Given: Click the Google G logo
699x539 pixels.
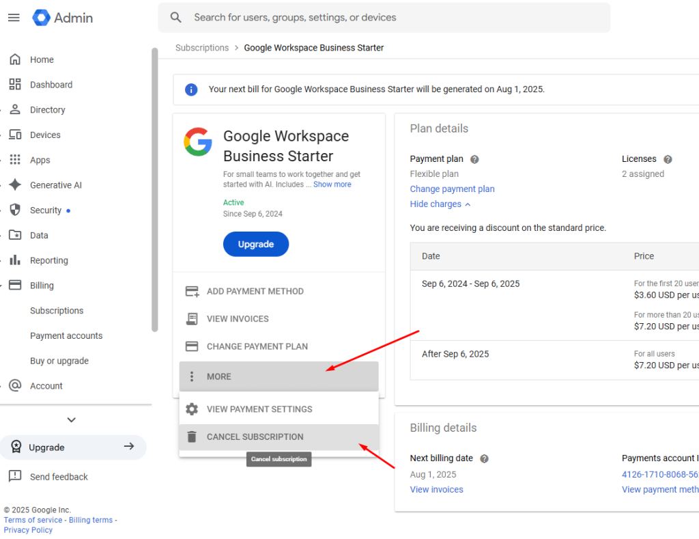Looking at the screenshot, I should 198,142.
